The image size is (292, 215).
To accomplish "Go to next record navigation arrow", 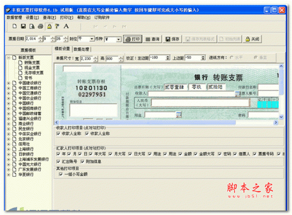I will click(x=114, y=27).
